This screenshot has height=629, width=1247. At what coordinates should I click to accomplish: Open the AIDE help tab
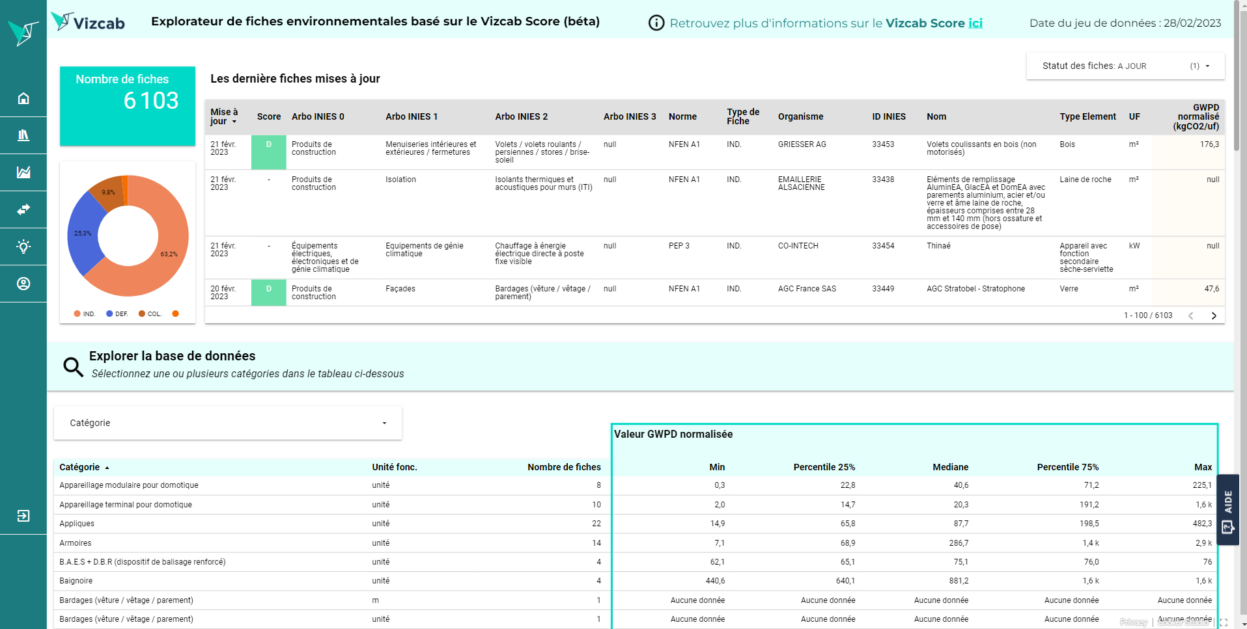click(x=1228, y=510)
